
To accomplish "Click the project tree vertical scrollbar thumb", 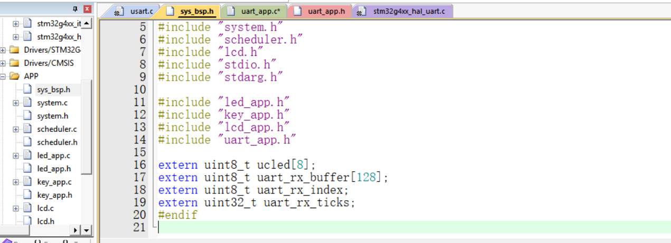I will [x=87, y=127].
